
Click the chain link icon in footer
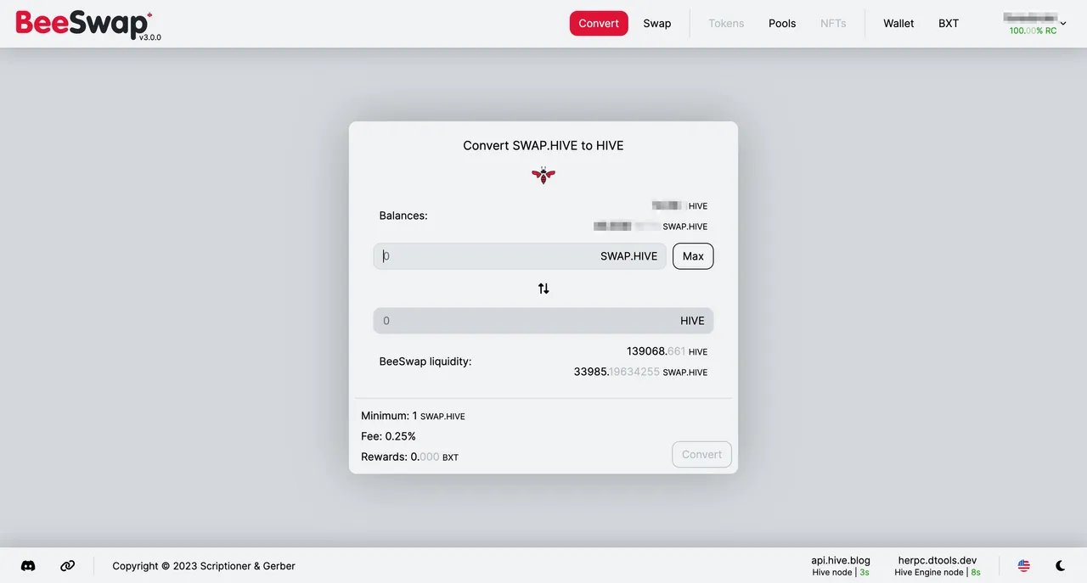(x=68, y=566)
